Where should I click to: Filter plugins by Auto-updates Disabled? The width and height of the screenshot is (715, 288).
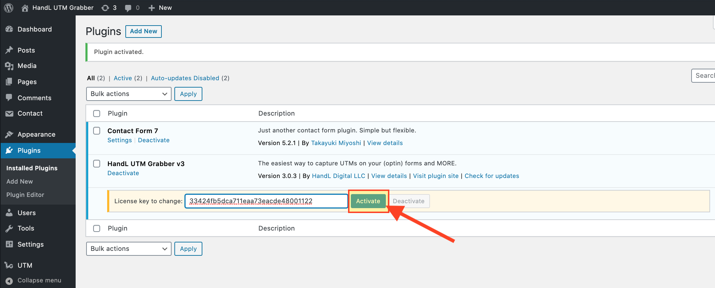pos(185,78)
